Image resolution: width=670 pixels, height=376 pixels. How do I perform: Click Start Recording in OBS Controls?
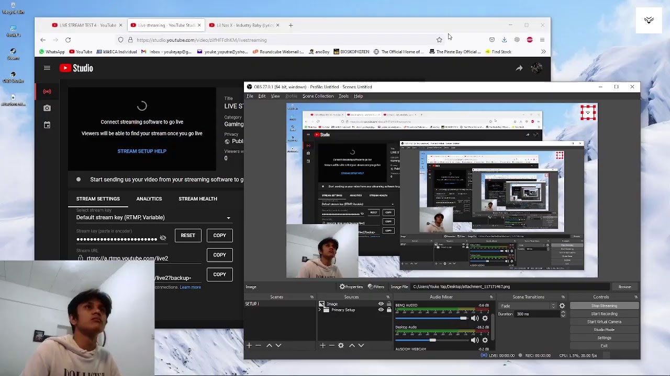[604, 314]
